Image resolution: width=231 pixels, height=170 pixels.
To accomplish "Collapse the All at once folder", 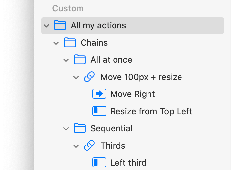I will tap(66, 60).
